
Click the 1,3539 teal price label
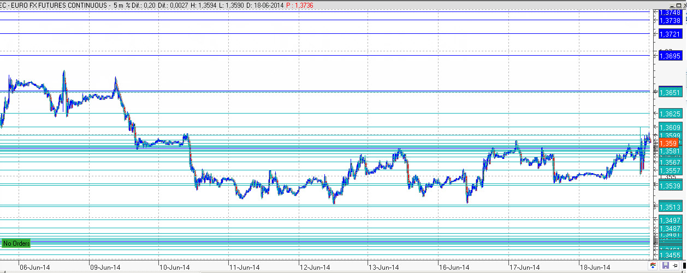671,186
